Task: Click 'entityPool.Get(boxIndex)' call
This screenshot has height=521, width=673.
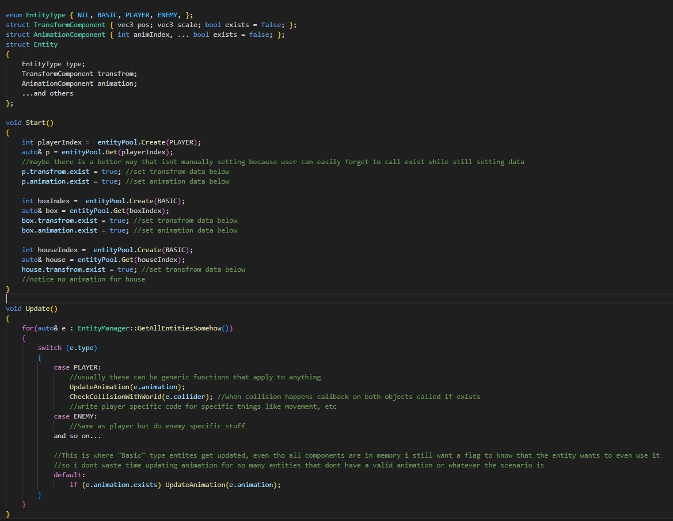Action: [x=117, y=211]
